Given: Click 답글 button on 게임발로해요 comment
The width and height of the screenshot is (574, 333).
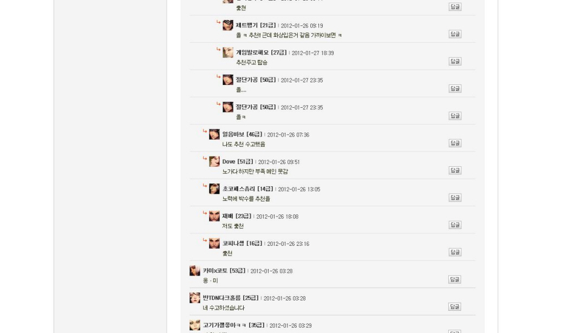Looking at the screenshot, I should 455,62.
